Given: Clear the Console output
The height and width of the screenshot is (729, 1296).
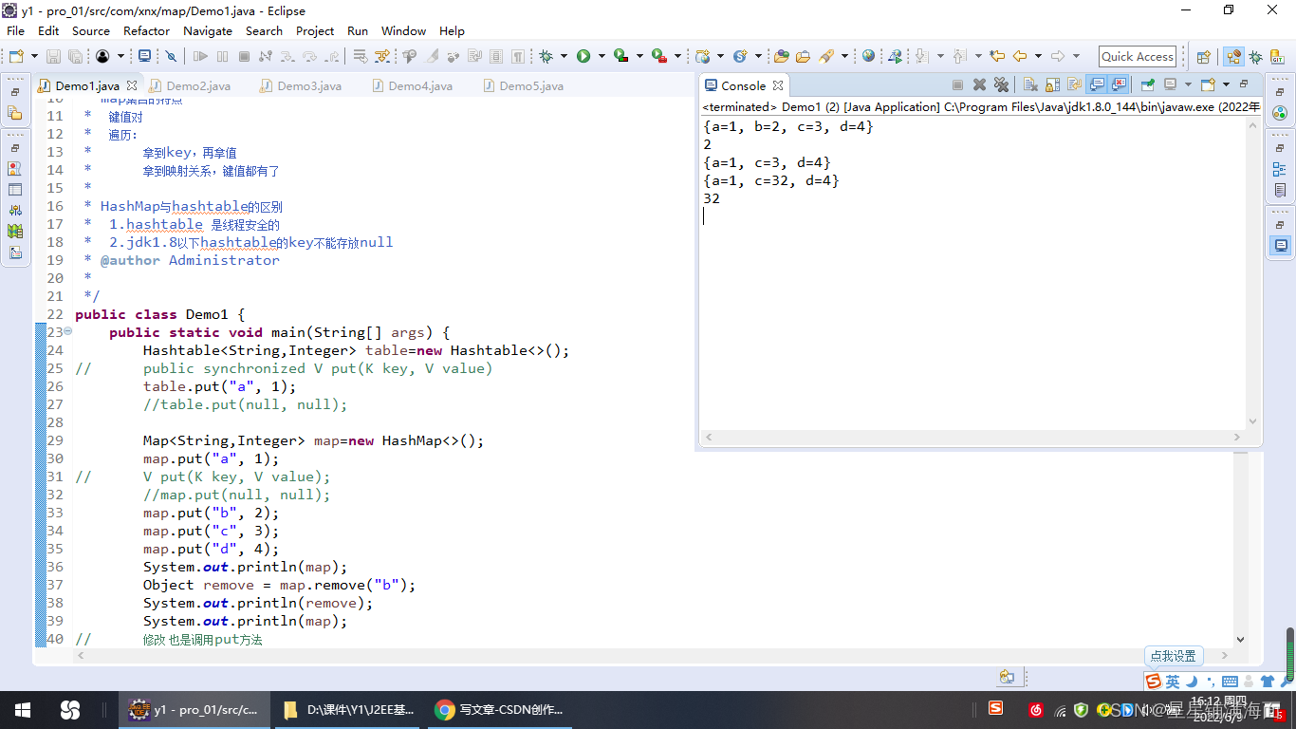Looking at the screenshot, I should click(x=1028, y=84).
